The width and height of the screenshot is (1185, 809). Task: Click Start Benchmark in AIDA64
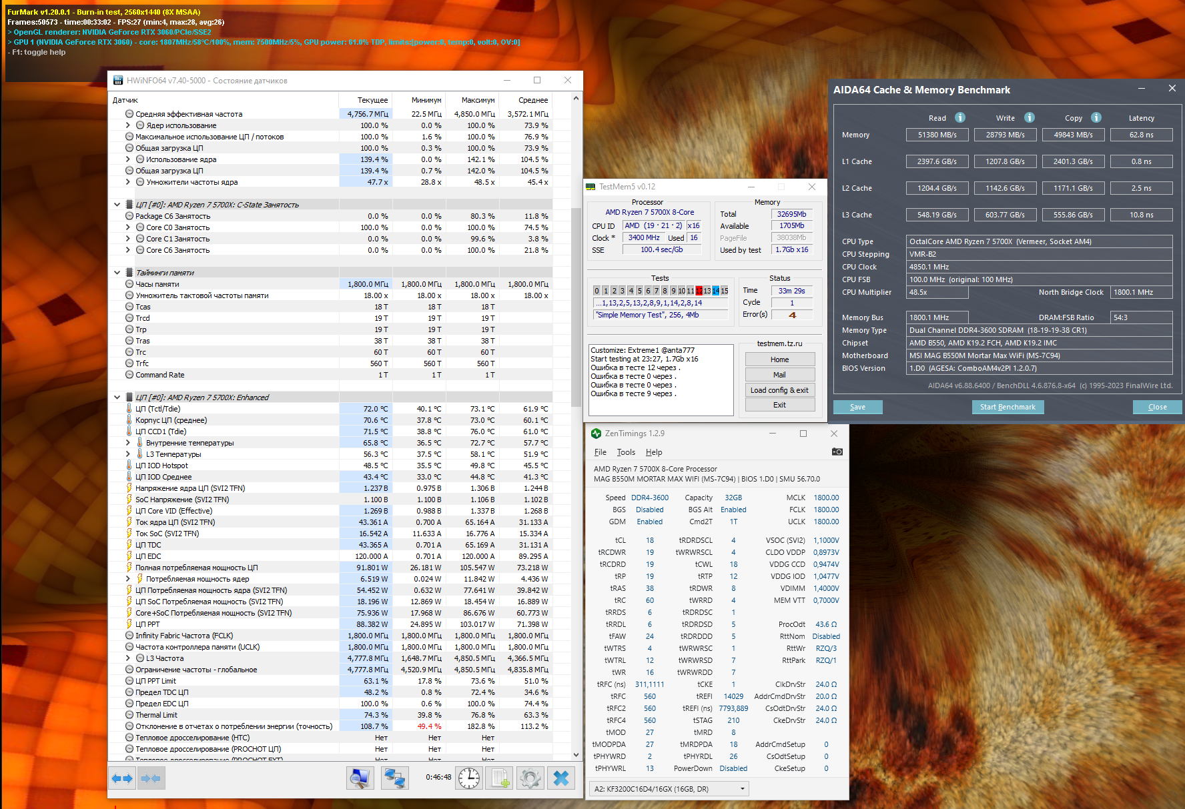click(x=1008, y=407)
